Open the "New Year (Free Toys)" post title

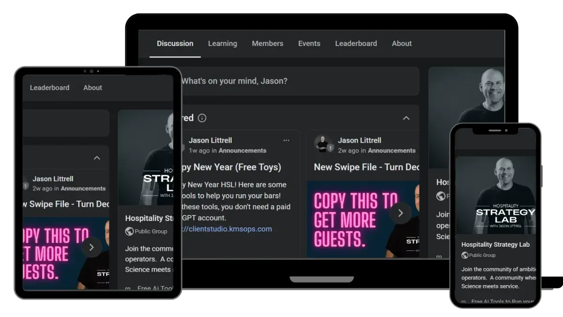click(x=231, y=167)
